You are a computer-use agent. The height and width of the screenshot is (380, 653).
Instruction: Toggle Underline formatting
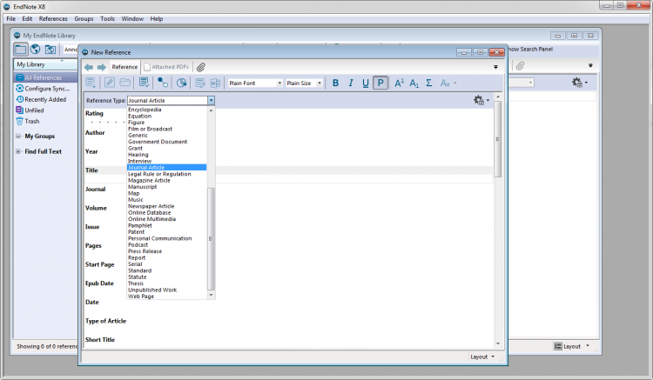[365, 83]
